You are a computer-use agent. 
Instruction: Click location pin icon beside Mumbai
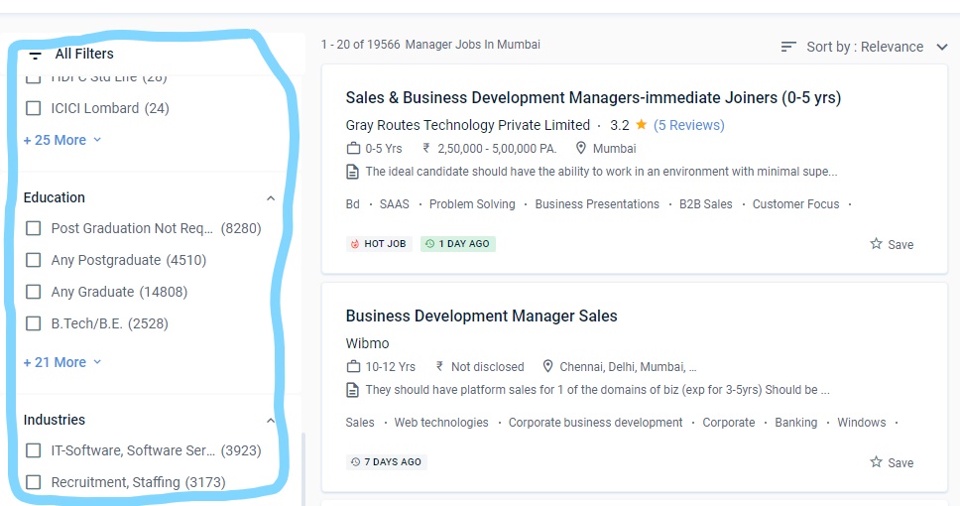581,148
